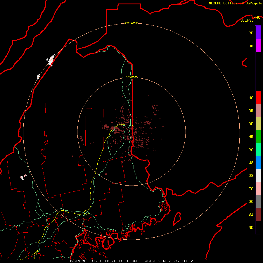263x263 pixels.
Task: Click the HA red legend swatch
Action: (258, 98)
